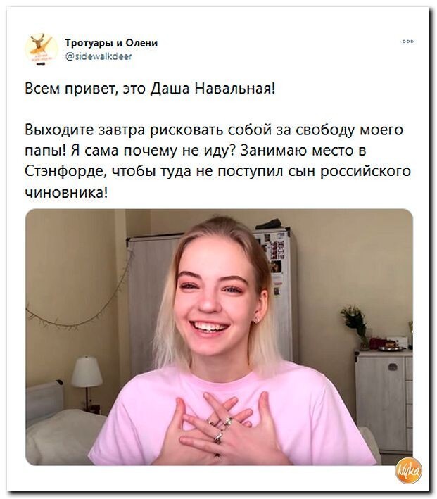Open the tweet's three-dot options menu
The image size is (437, 499).
(x=407, y=42)
